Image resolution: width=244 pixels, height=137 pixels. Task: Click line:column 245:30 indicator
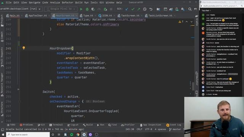pyautogui.click(x=130, y=129)
